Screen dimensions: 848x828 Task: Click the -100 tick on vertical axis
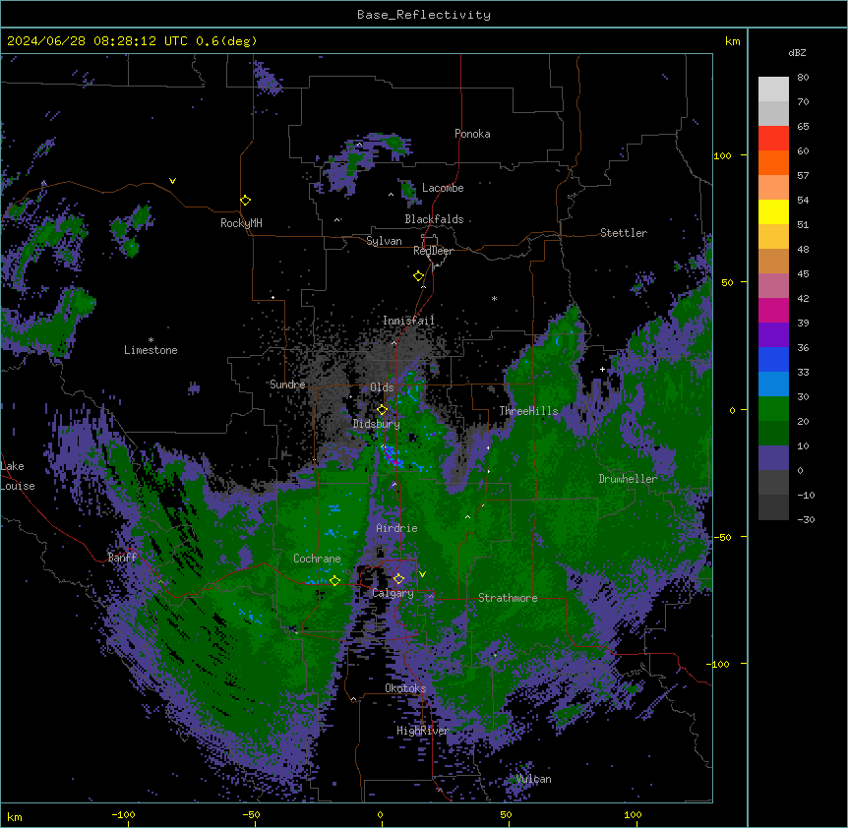point(718,664)
